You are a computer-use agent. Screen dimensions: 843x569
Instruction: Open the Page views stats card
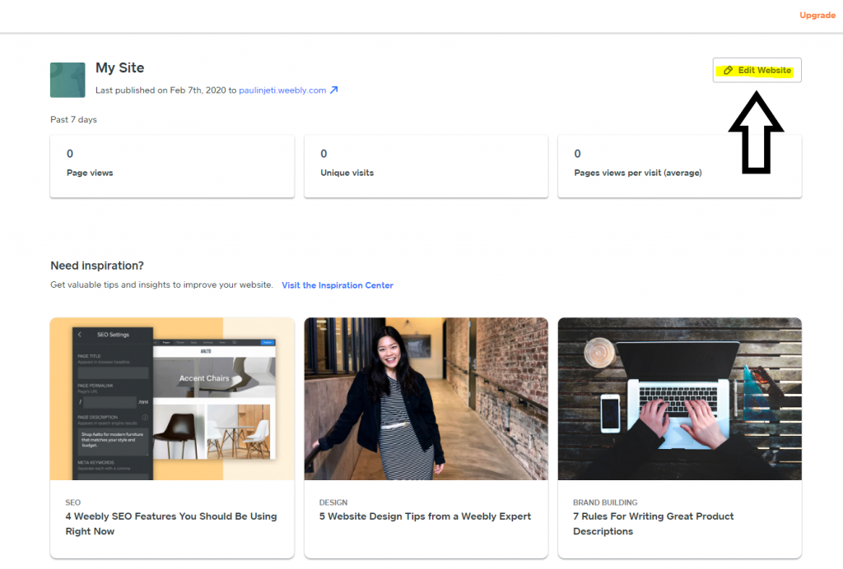point(172,166)
